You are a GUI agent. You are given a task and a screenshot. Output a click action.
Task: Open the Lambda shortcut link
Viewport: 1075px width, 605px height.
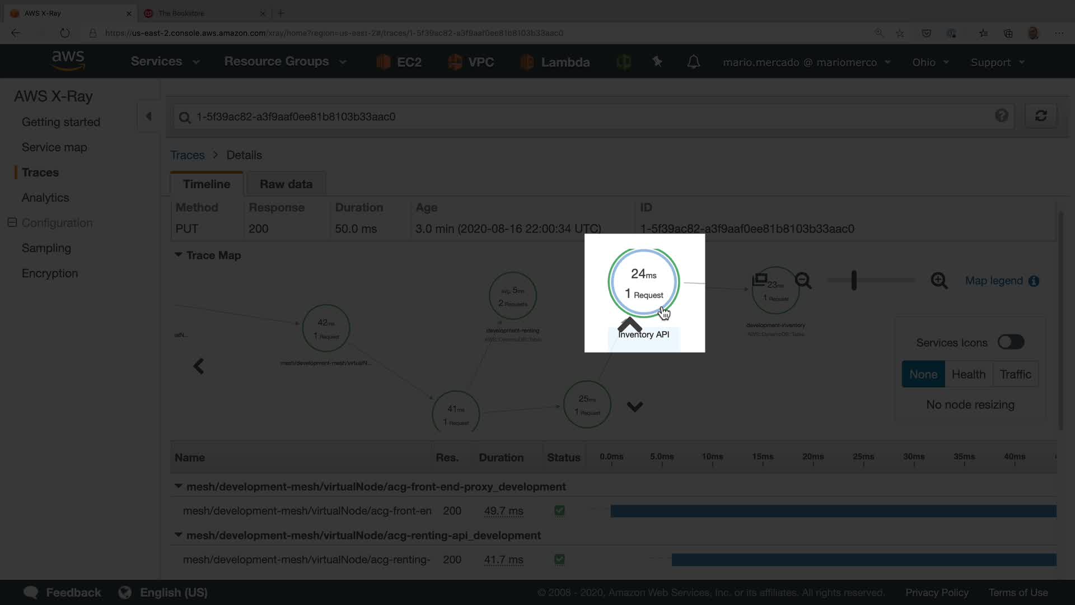(564, 62)
